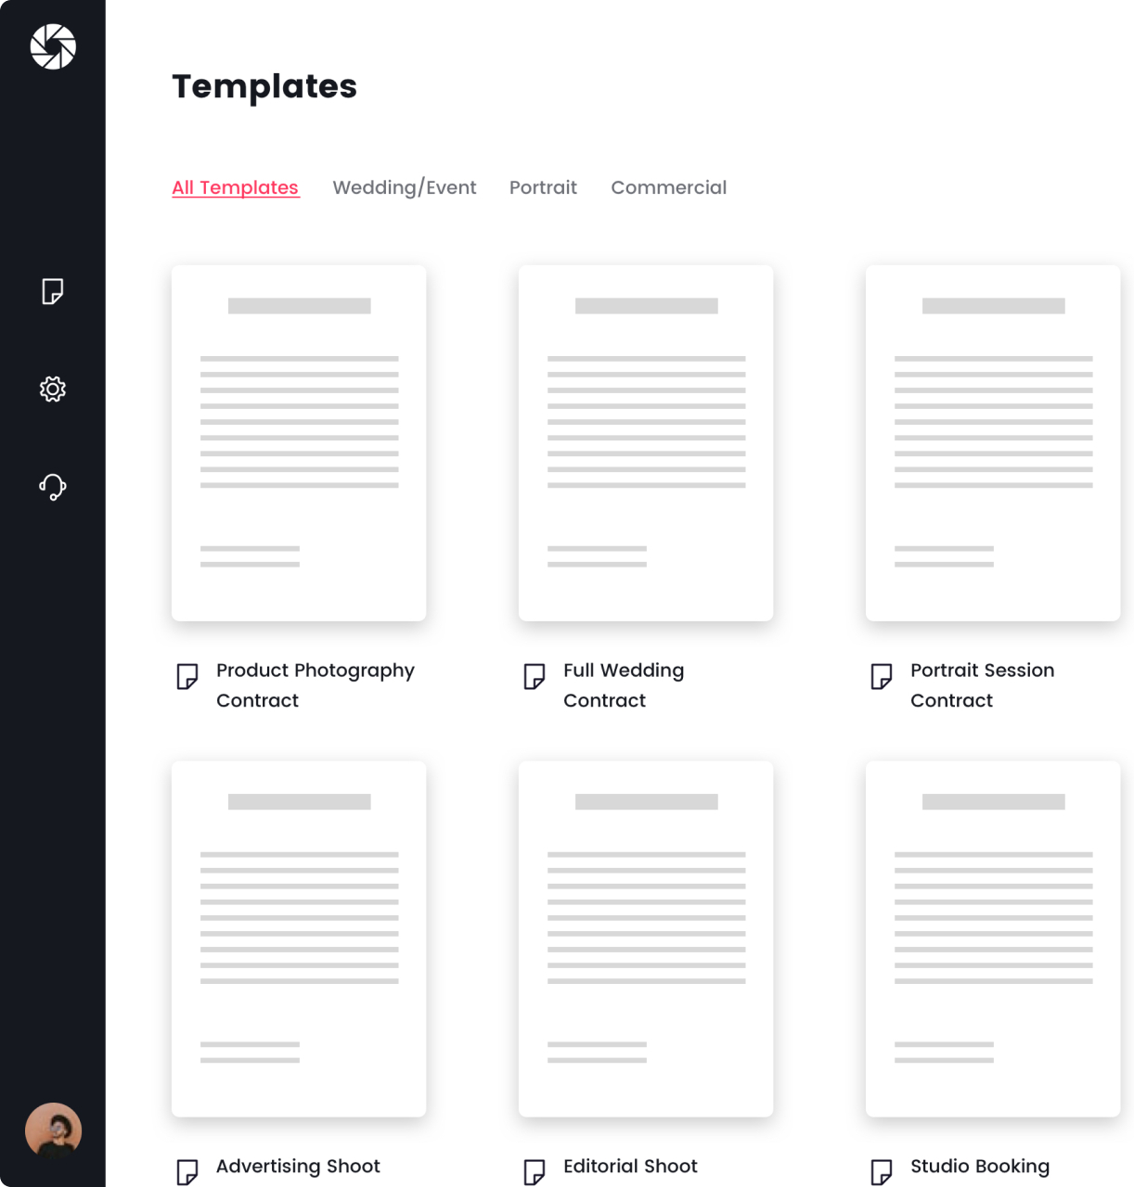Open support via the headset icon
Image resolution: width=1134 pixels, height=1187 pixels.
[53, 487]
